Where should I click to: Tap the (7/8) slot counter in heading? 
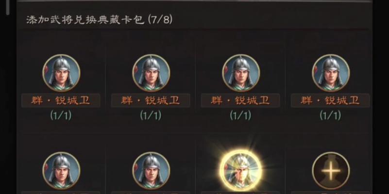[x=160, y=19]
